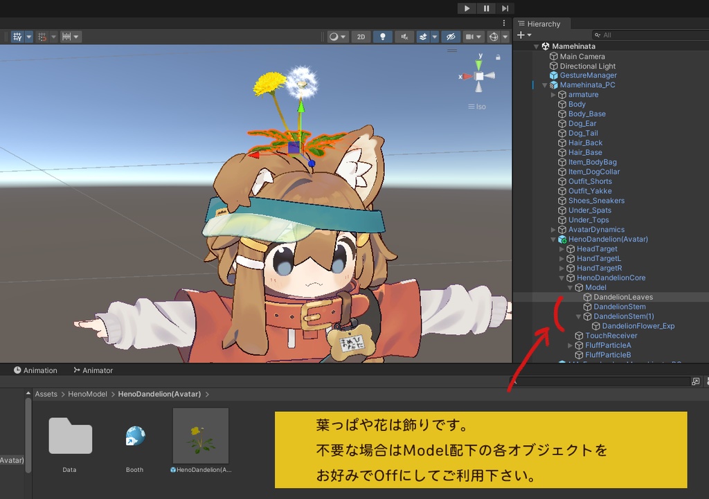Select Body_Base mesh object
The height and width of the screenshot is (499, 709).
586,114
